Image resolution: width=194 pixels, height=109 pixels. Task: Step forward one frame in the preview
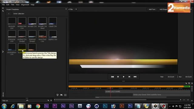[x=129, y=77]
